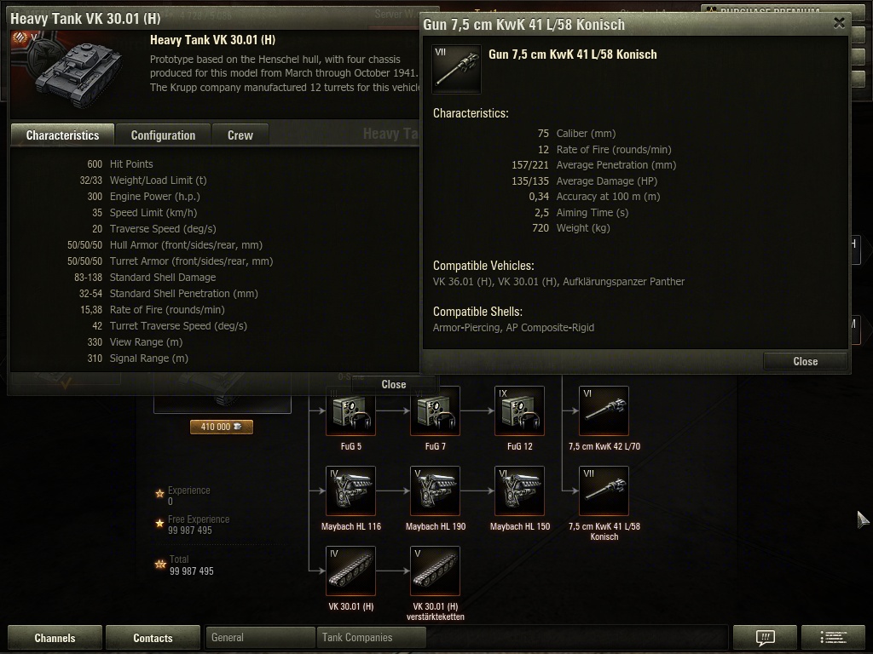This screenshot has width=873, height=654.
Task: Switch to the Crew tab
Action: [240, 135]
